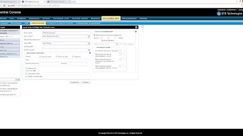Check the Copy to path action
Screen dimensions: 243x136
coord(40,57)
